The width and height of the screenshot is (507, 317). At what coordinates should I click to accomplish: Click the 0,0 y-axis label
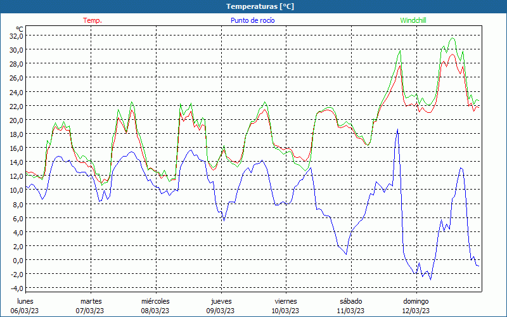point(18,260)
